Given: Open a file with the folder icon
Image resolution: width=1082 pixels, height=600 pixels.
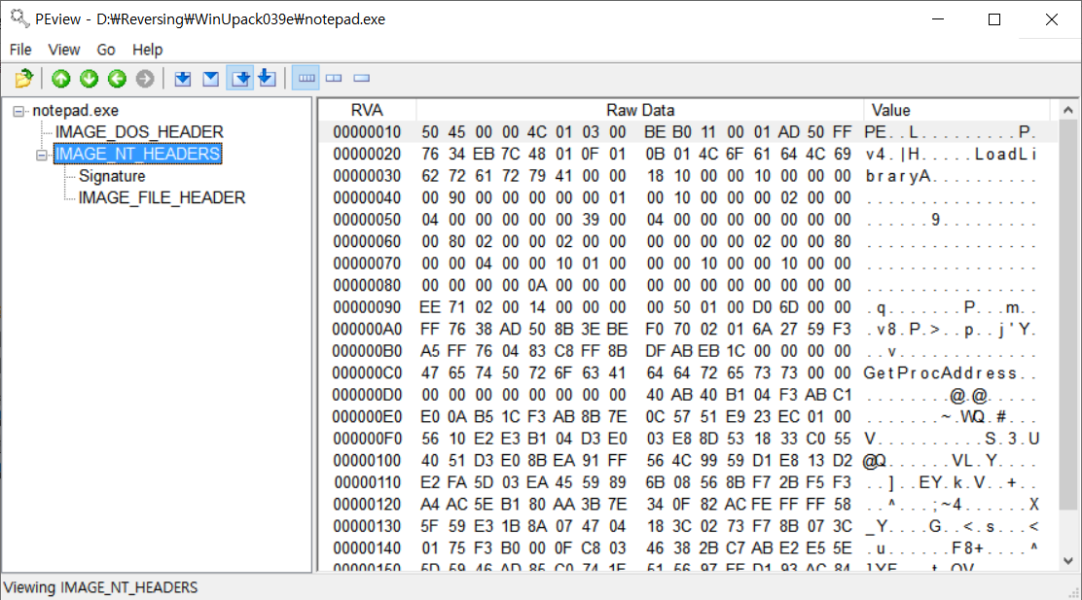Looking at the screenshot, I should 23,79.
